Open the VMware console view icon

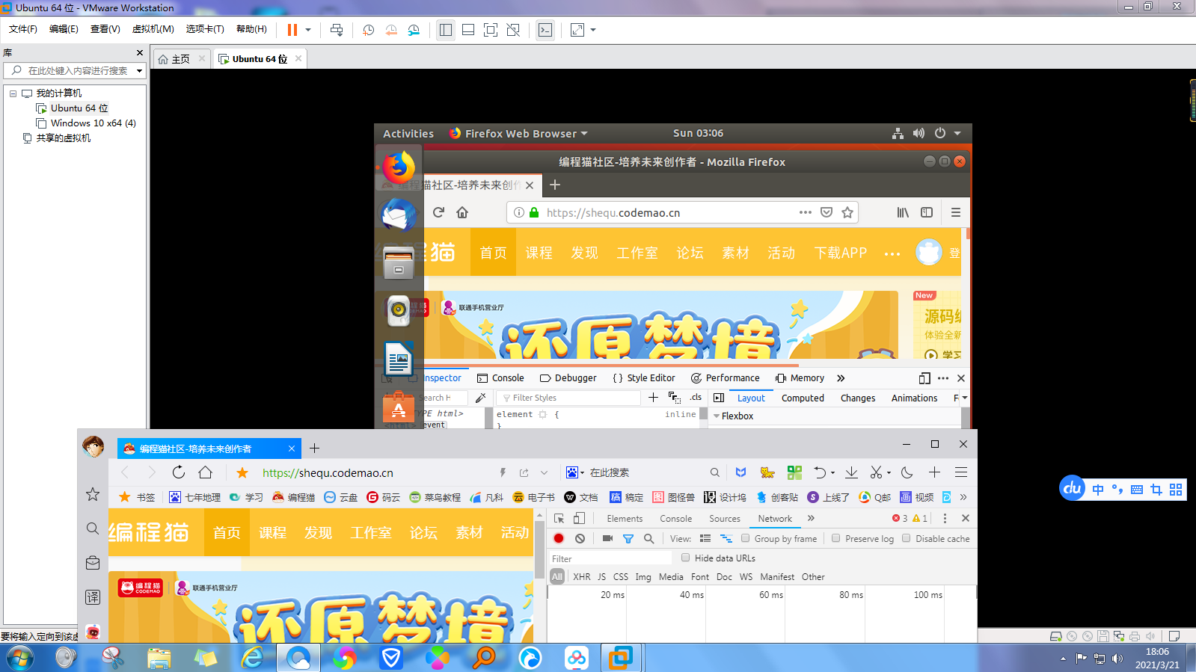[545, 30]
